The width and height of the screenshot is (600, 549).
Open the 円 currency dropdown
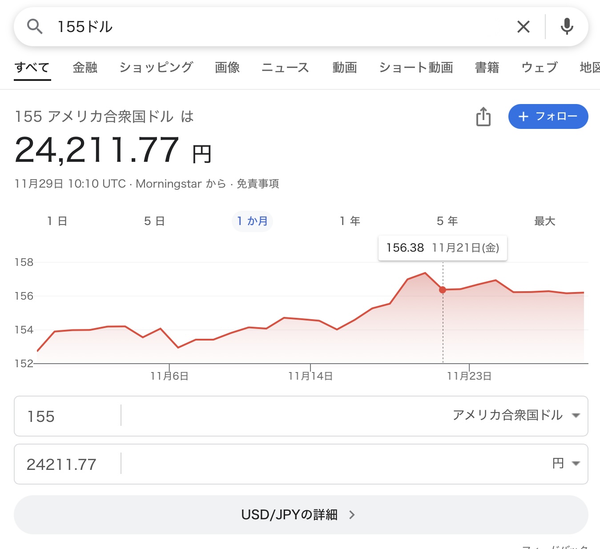point(566,464)
